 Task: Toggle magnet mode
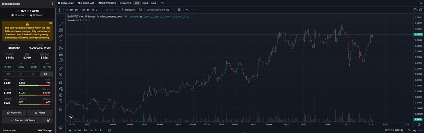click(61, 82)
